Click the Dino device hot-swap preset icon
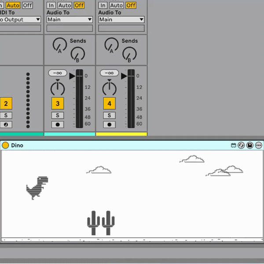This screenshot has height=264, width=264. coord(241,145)
